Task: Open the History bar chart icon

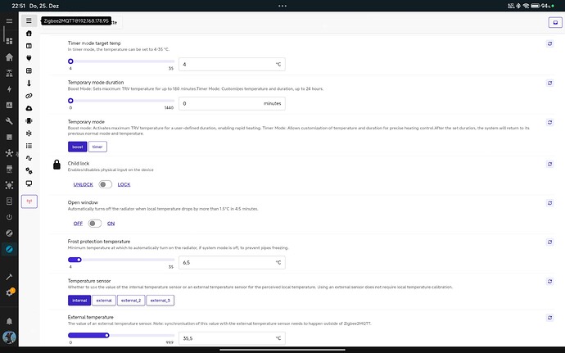Action: click(9, 105)
